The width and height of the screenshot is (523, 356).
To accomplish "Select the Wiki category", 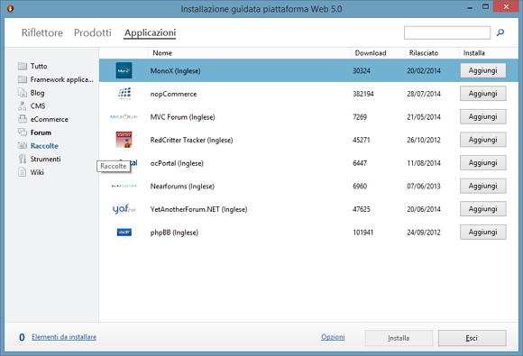I will [x=37, y=172].
